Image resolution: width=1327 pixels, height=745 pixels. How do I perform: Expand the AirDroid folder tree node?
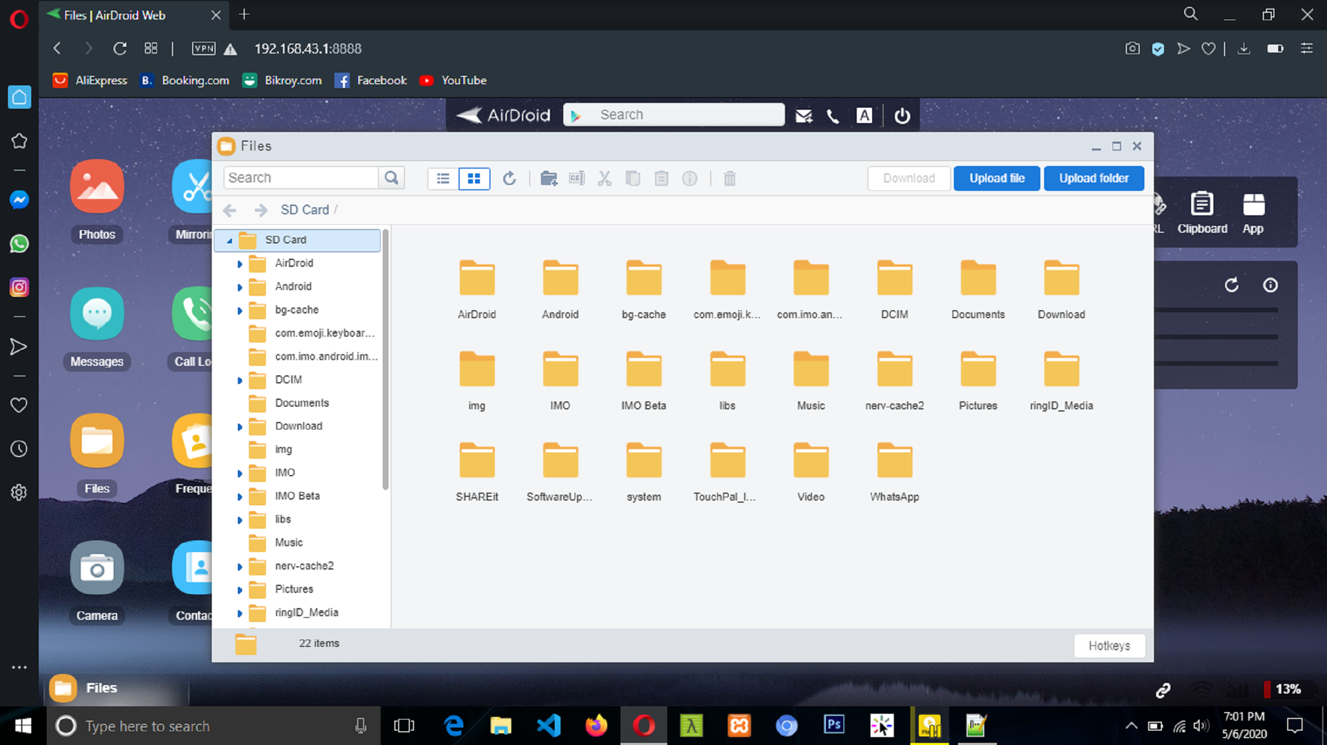click(x=239, y=264)
